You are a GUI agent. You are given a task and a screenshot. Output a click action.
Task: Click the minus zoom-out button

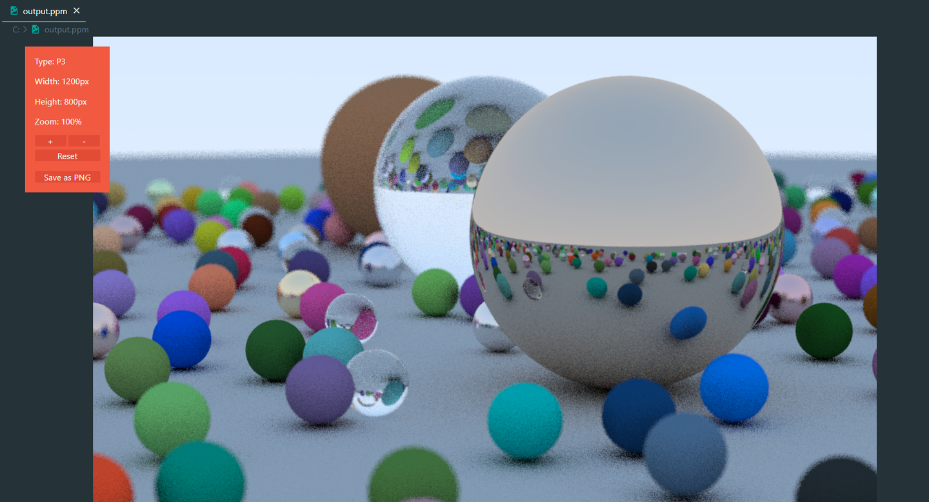point(85,141)
